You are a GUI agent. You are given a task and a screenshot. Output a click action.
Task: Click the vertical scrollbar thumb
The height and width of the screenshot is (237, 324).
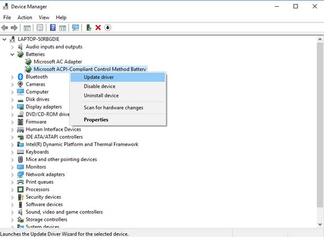coord(320,125)
